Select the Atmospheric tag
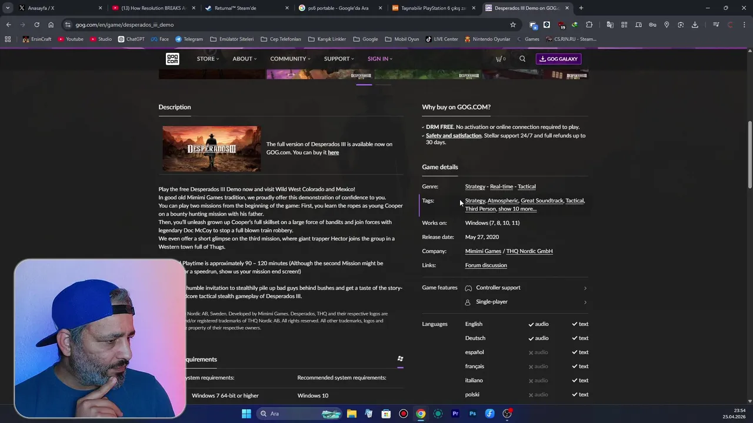This screenshot has height=423, width=753. 502,201
